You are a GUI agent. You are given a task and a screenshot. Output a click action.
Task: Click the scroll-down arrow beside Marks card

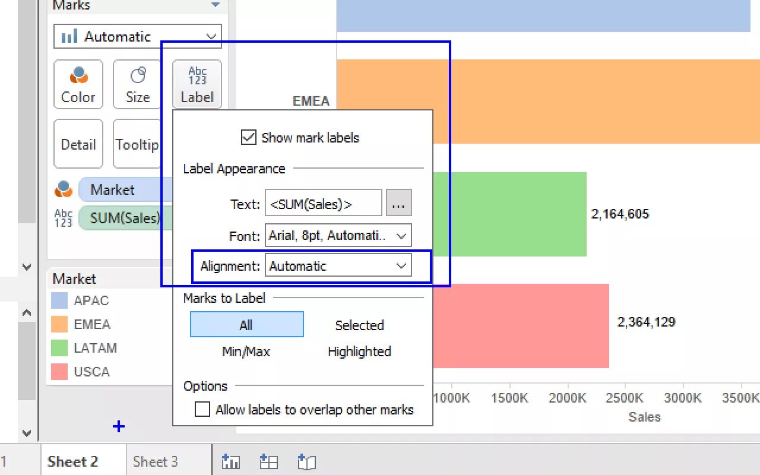[27, 267]
